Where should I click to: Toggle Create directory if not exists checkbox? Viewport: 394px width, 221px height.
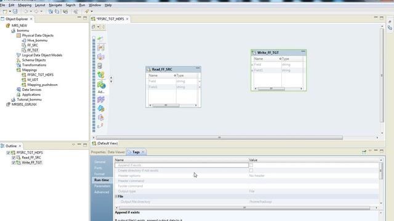(251, 171)
